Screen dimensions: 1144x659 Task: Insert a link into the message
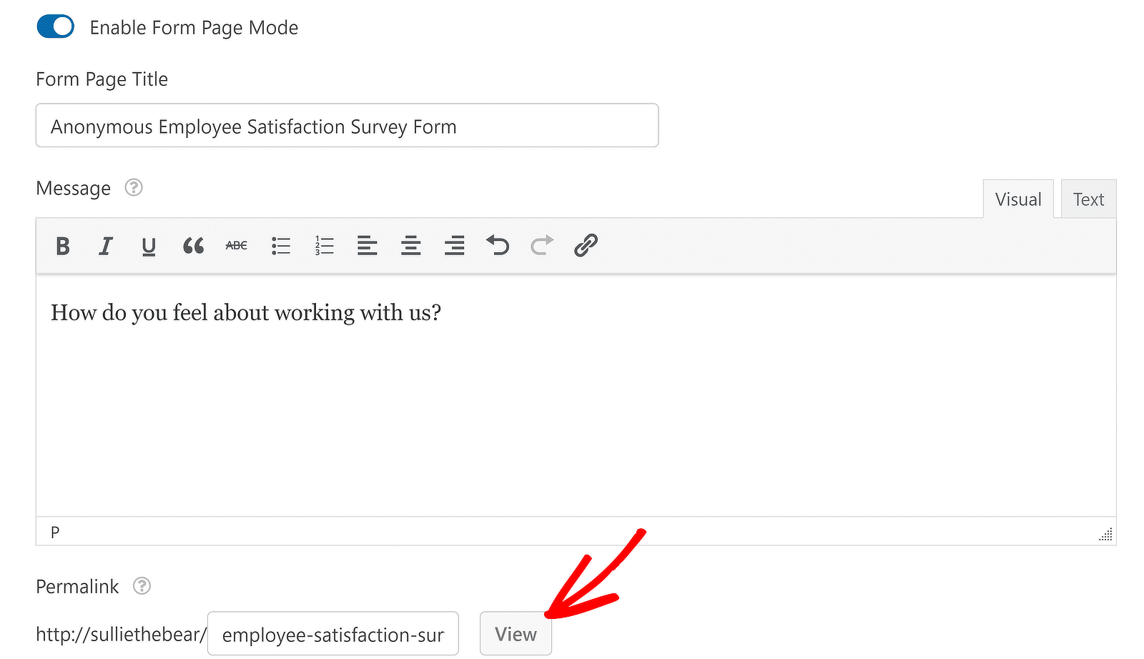coord(586,245)
